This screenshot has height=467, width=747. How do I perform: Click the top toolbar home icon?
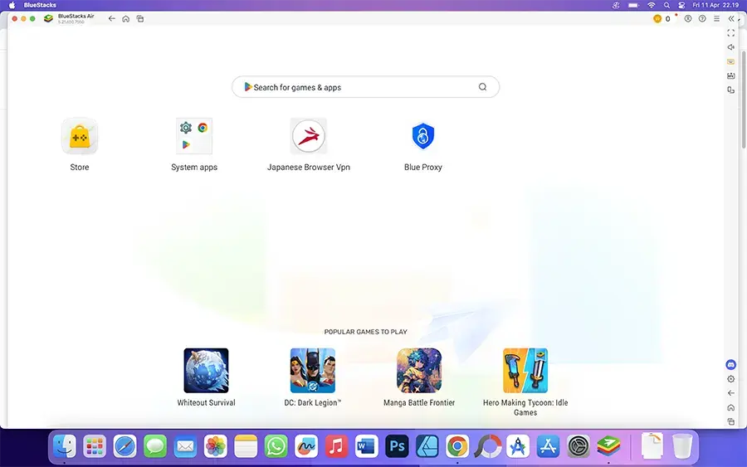126,18
